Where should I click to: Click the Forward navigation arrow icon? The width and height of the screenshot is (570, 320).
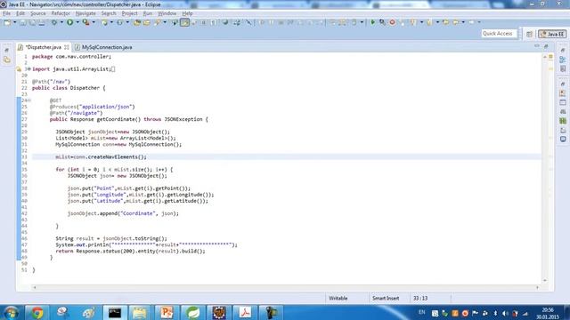(x=471, y=22)
